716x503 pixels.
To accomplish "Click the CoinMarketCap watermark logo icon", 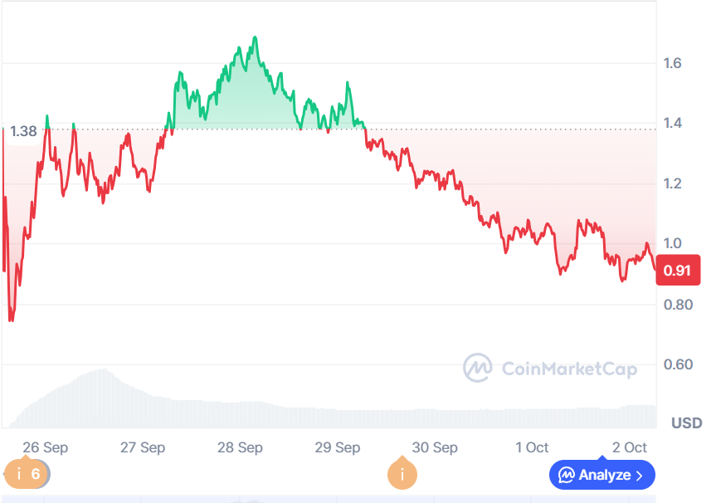I will point(477,368).
